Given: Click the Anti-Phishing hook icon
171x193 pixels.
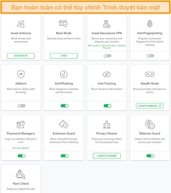Looking at the screenshot, I should tap(64, 74).
